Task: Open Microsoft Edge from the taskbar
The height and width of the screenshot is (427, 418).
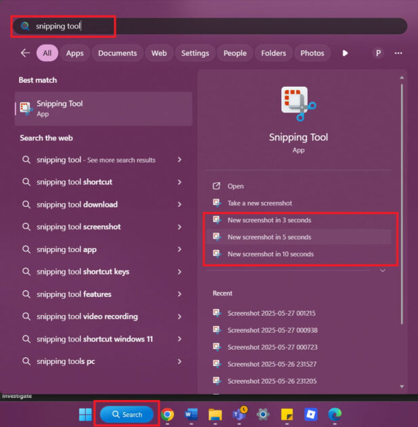Action: [335, 415]
